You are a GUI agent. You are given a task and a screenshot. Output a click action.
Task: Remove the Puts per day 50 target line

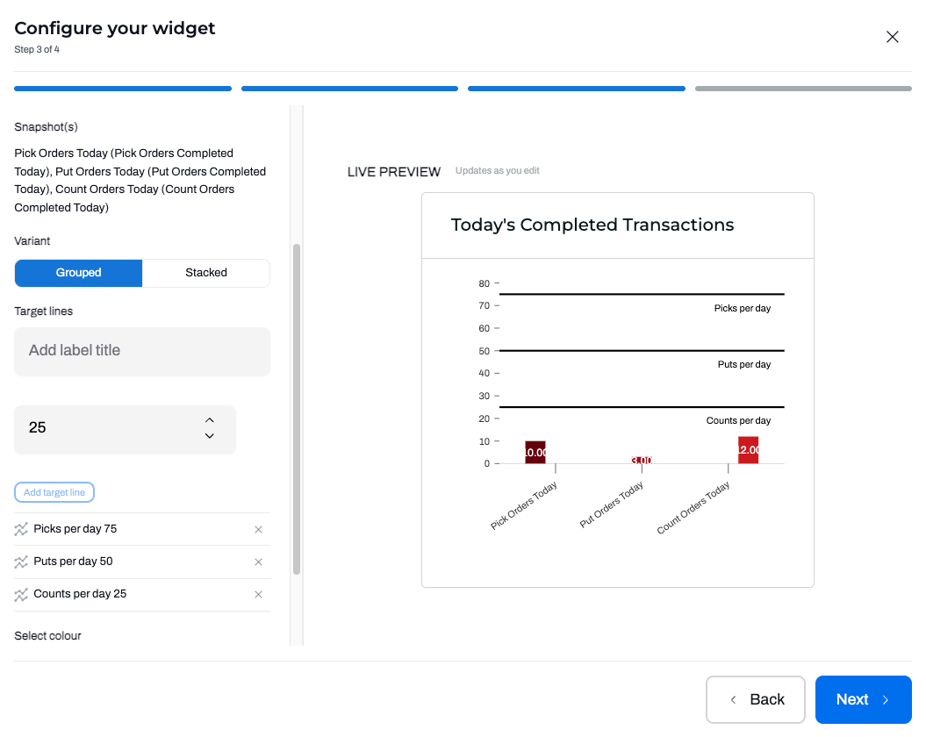[x=258, y=562]
